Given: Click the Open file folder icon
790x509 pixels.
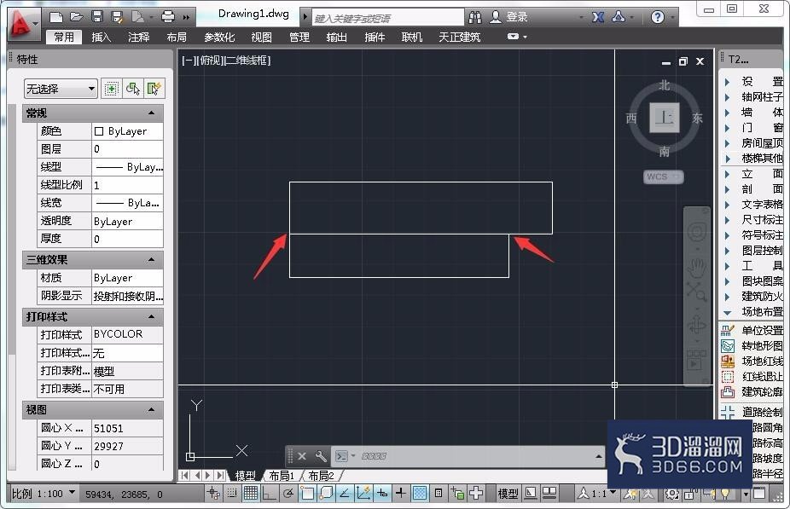Looking at the screenshot, I should (x=77, y=17).
